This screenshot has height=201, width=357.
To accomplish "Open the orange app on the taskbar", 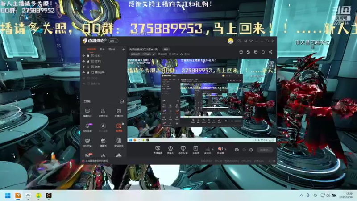I will [x=18, y=196].
